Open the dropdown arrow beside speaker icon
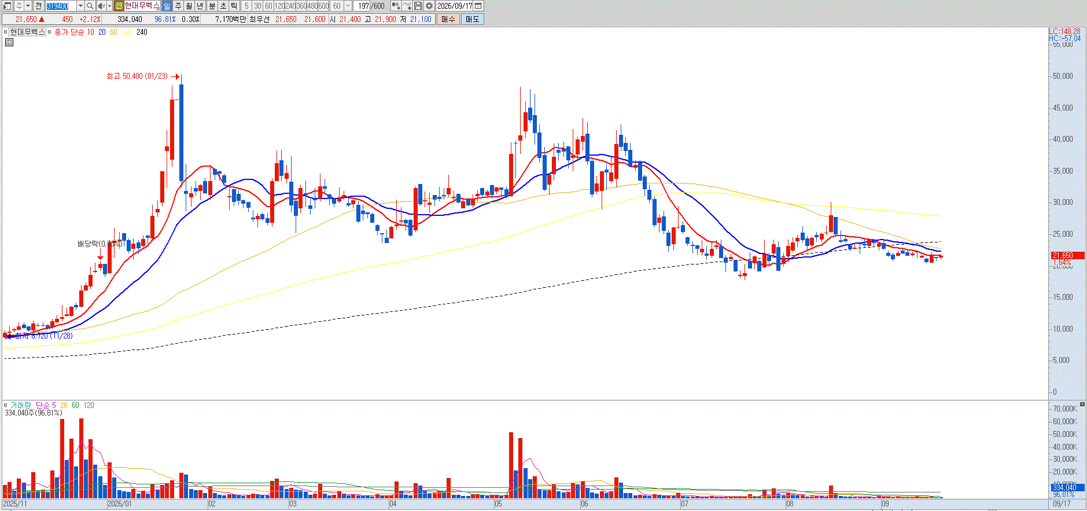 (x=109, y=6)
